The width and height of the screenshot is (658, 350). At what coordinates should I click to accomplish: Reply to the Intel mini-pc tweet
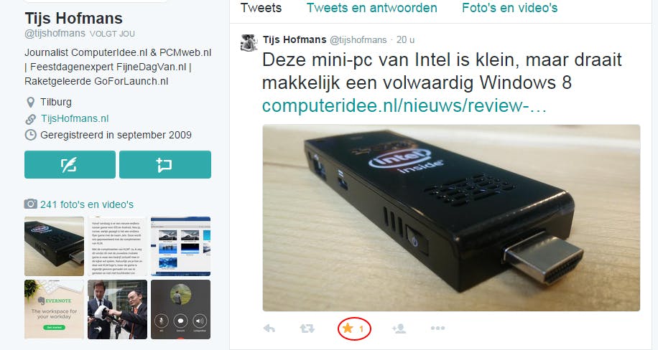269,328
